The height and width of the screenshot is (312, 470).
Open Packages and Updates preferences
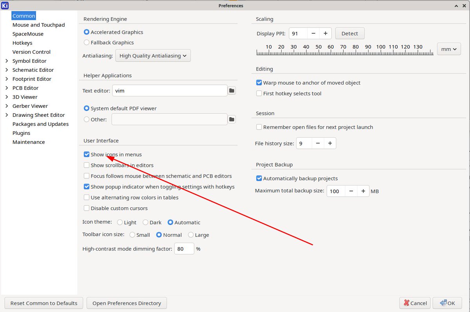40,124
